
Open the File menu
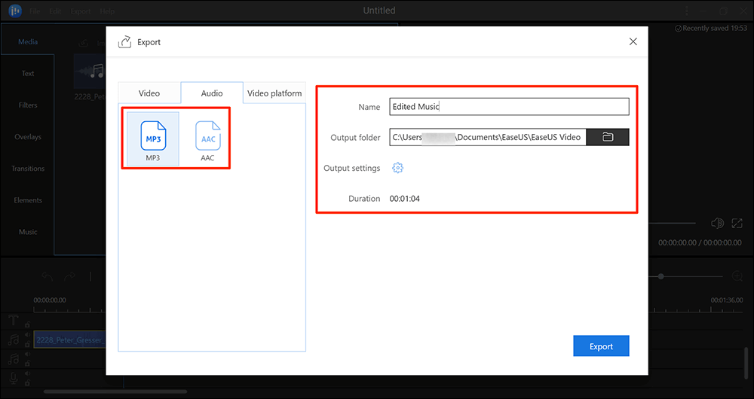click(x=35, y=11)
